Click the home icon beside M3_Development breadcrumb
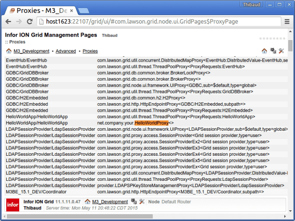 pyautogui.click(x=8, y=51)
